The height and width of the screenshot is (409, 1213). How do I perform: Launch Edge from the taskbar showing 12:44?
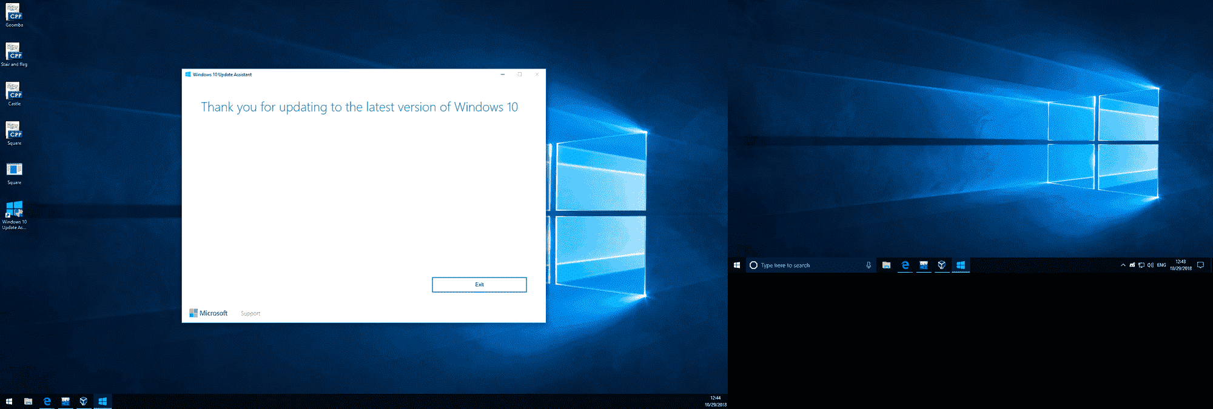tap(47, 401)
